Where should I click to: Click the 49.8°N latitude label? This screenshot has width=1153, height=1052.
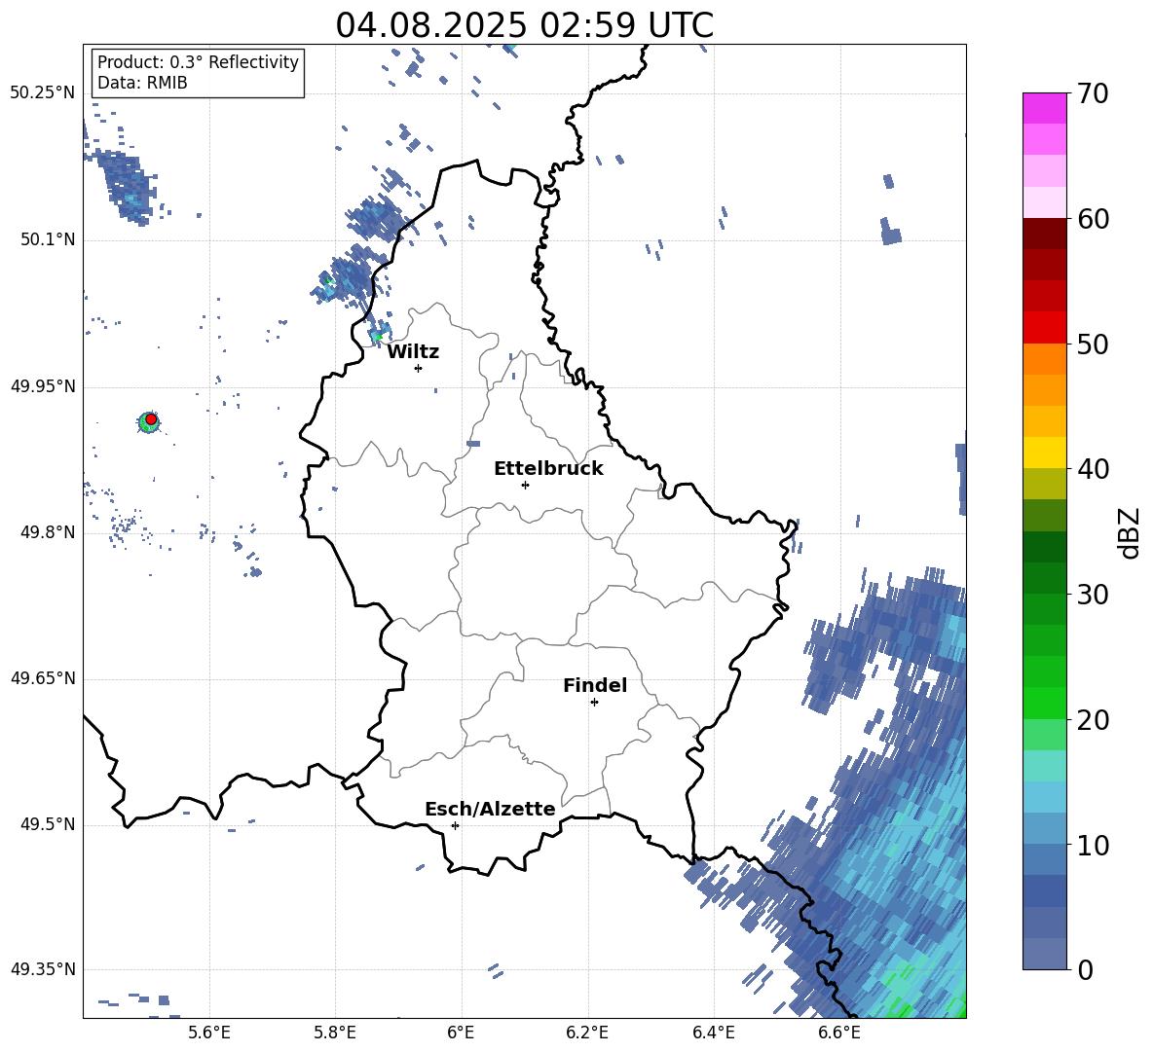[x=48, y=532]
